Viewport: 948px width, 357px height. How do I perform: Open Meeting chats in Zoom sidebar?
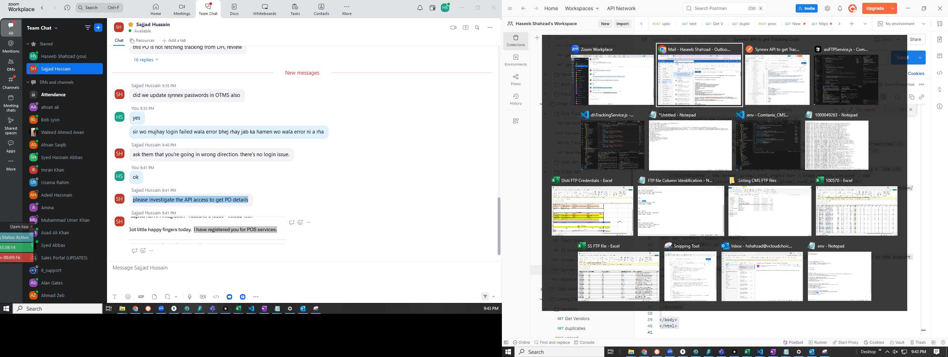click(x=11, y=104)
